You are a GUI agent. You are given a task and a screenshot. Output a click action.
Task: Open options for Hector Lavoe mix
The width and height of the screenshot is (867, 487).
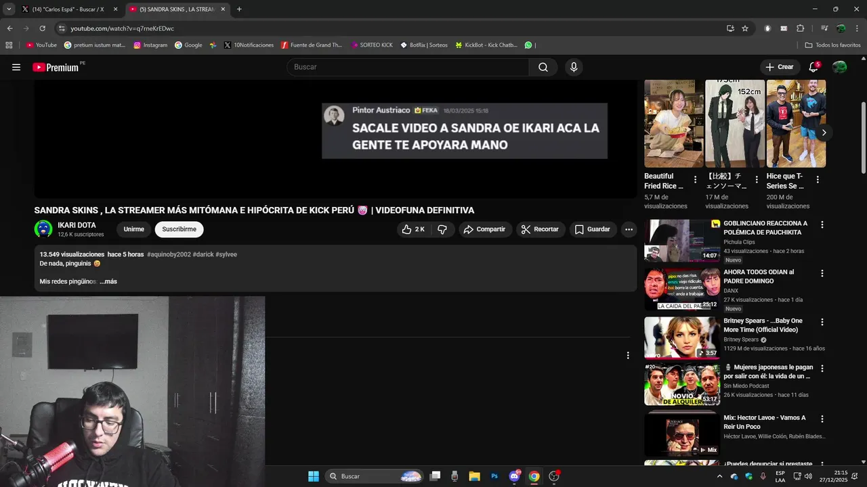click(x=822, y=419)
